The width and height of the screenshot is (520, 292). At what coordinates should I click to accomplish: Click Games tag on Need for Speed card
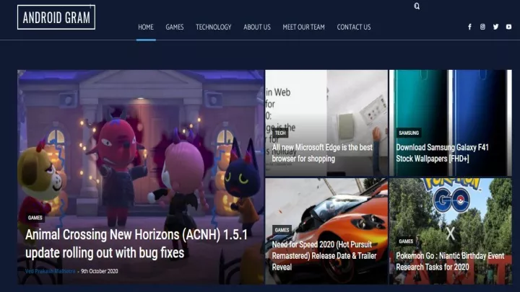(x=282, y=230)
